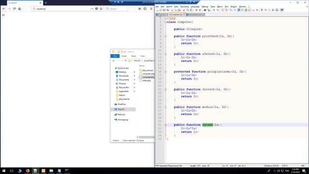
Task: Open View tab in File Explorer ribbon
Action: pos(142,56)
